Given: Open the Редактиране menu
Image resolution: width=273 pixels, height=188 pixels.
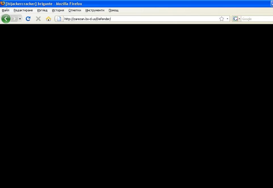Looking at the screenshot, I should coord(23,10).
